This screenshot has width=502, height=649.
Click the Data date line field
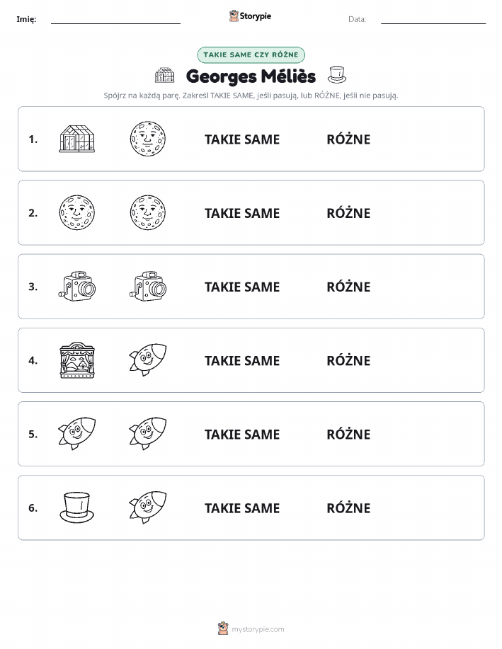click(x=433, y=20)
